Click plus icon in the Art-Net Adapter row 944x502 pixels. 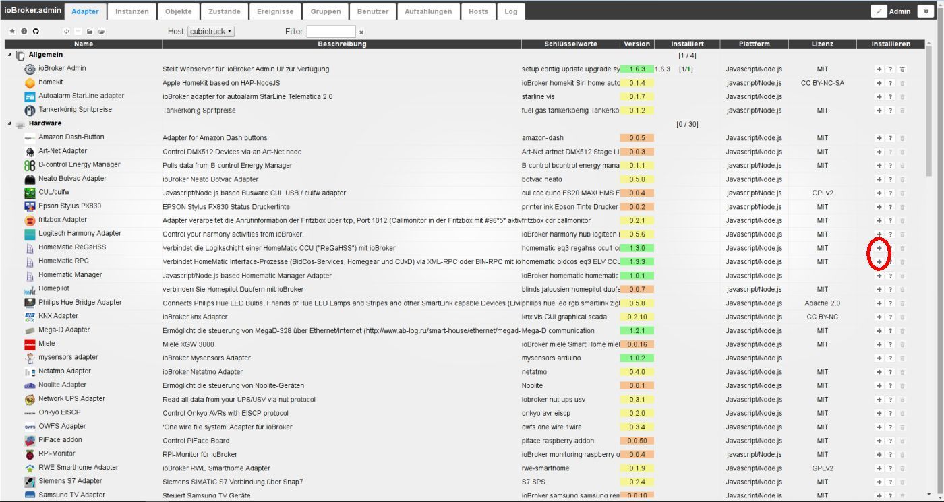pos(879,152)
